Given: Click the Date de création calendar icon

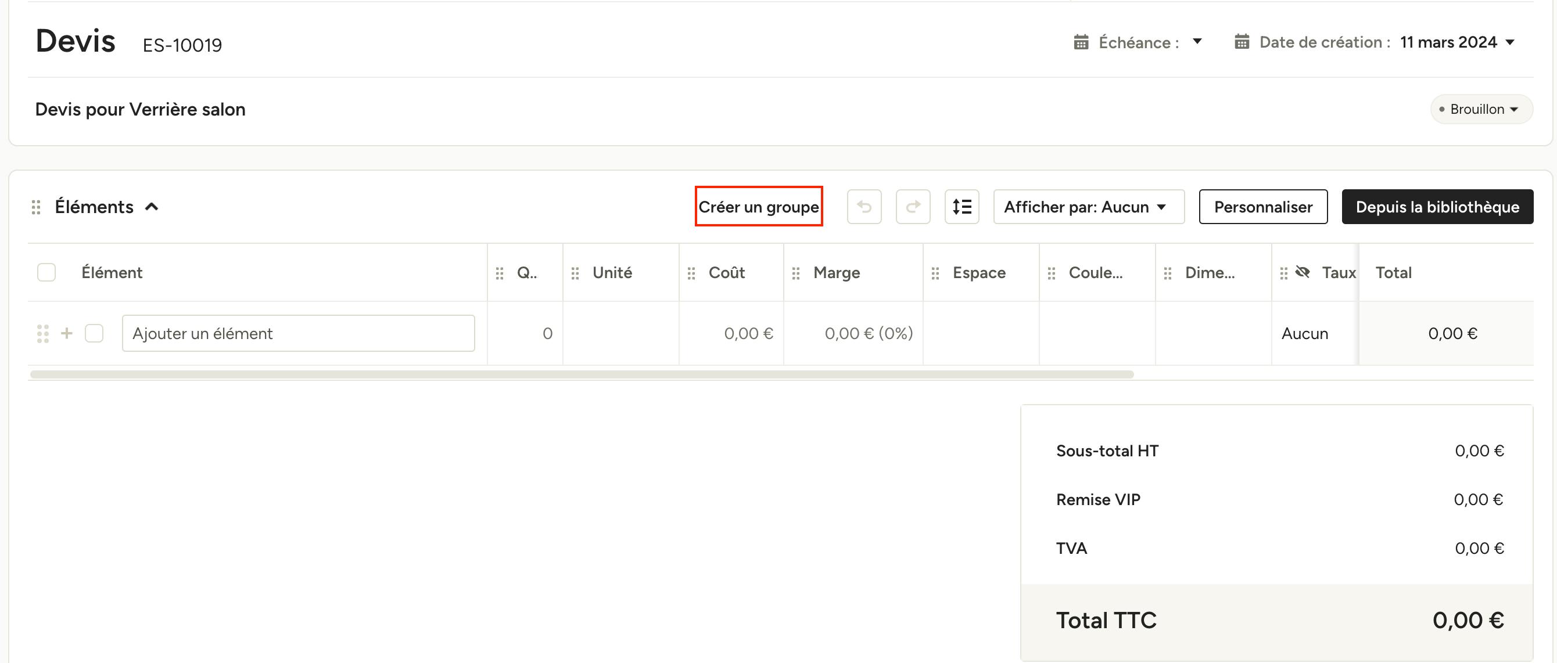Looking at the screenshot, I should pos(1242,42).
